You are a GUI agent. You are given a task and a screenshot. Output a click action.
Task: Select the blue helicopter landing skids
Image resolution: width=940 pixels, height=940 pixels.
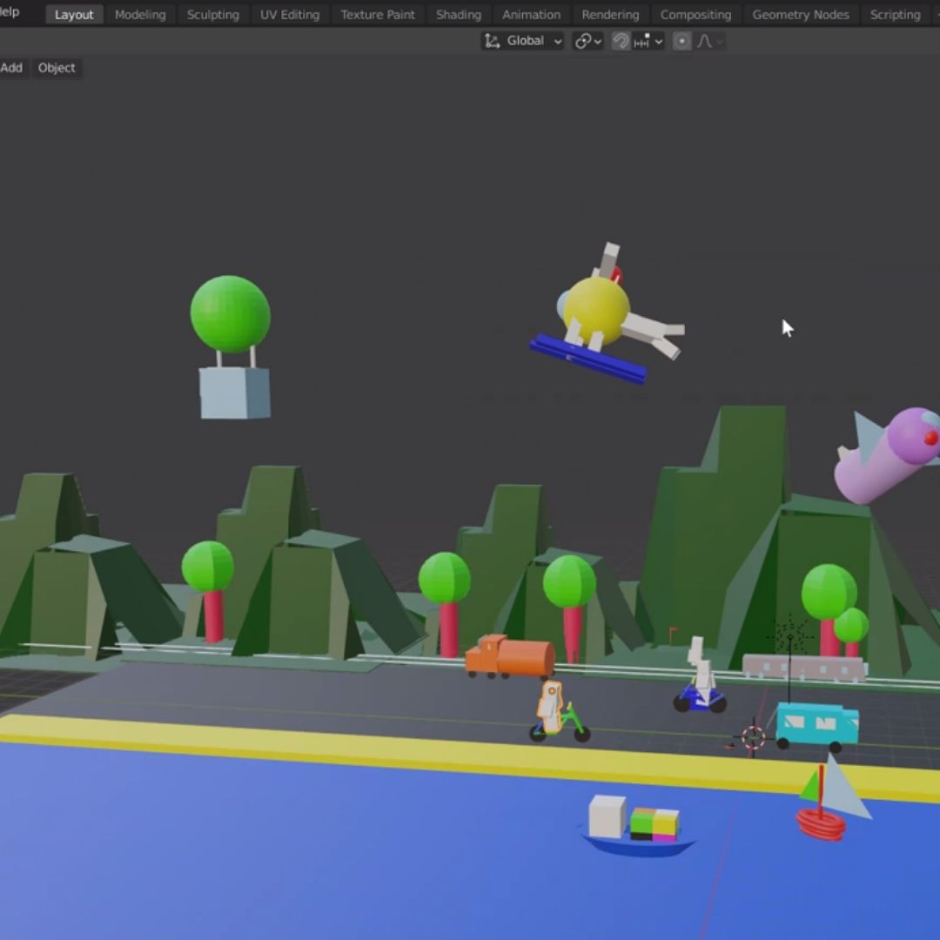point(588,359)
